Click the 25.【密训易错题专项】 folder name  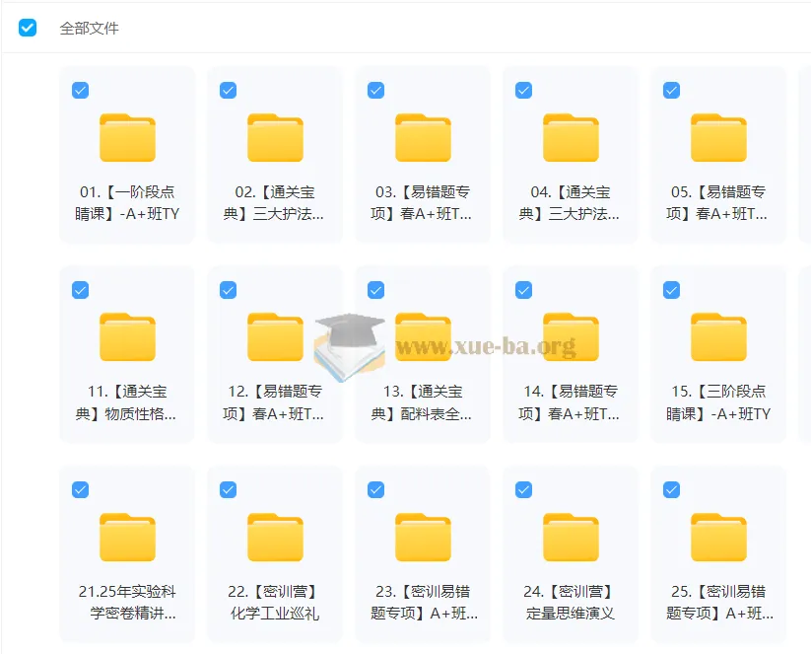(718, 602)
